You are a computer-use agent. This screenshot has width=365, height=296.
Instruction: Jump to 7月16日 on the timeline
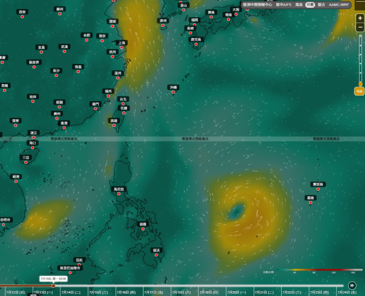click(x=126, y=292)
